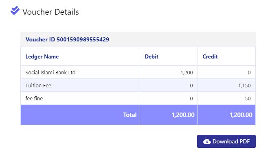Click the 1,200 debit value for Social Islami Bank
The width and height of the screenshot is (270, 156).
(x=187, y=73)
